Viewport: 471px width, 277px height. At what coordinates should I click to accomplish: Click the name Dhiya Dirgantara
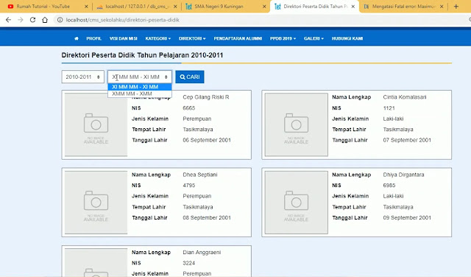point(403,175)
